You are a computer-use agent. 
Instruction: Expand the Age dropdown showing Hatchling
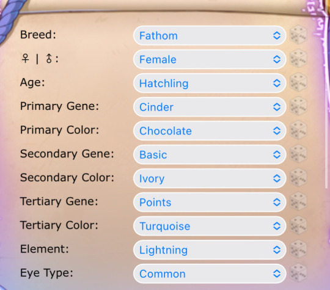pyautogui.click(x=210, y=83)
